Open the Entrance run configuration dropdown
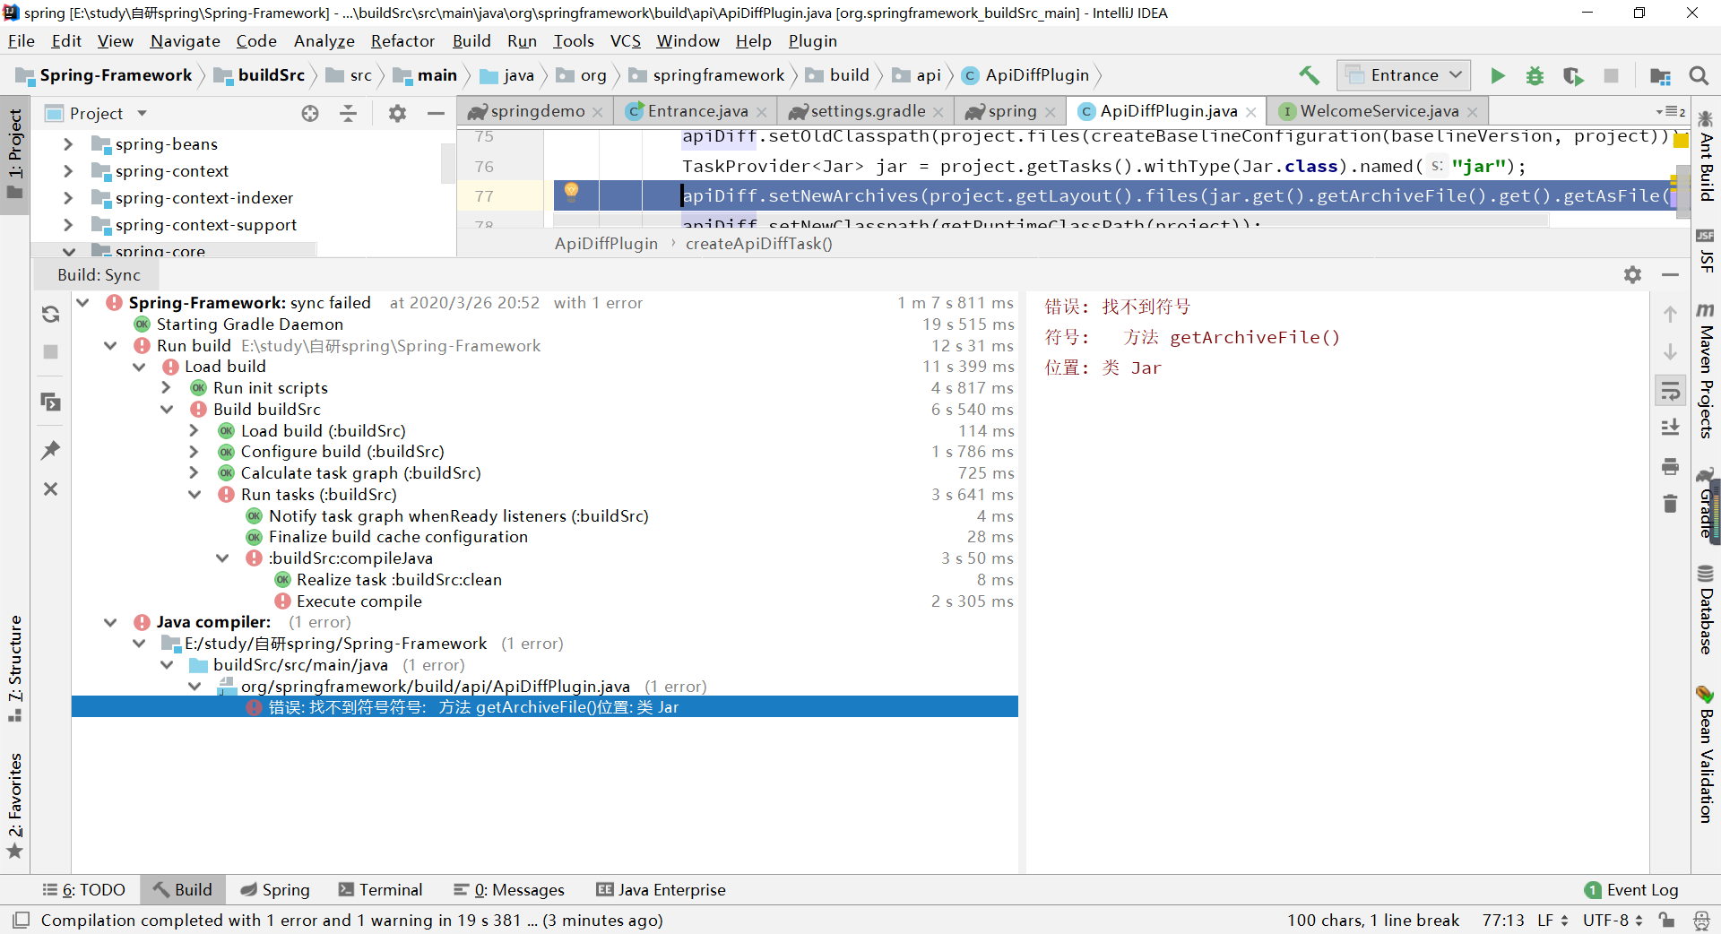Image resolution: width=1721 pixels, height=934 pixels. (x=1404, y=75)
